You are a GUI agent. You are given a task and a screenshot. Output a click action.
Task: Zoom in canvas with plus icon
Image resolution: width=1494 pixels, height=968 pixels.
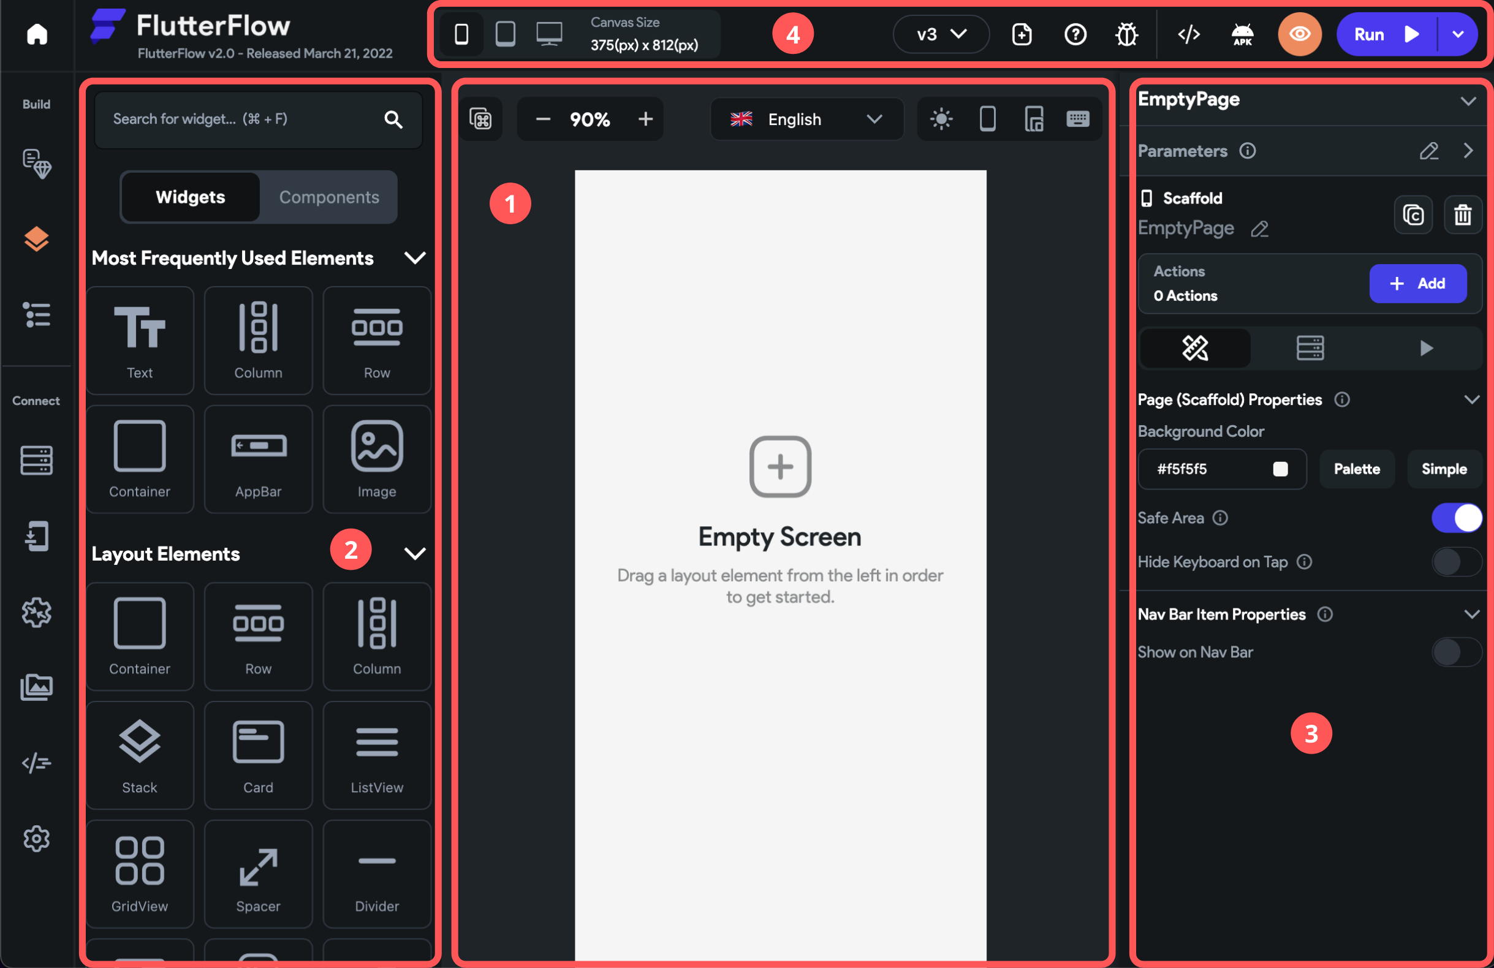645,119
